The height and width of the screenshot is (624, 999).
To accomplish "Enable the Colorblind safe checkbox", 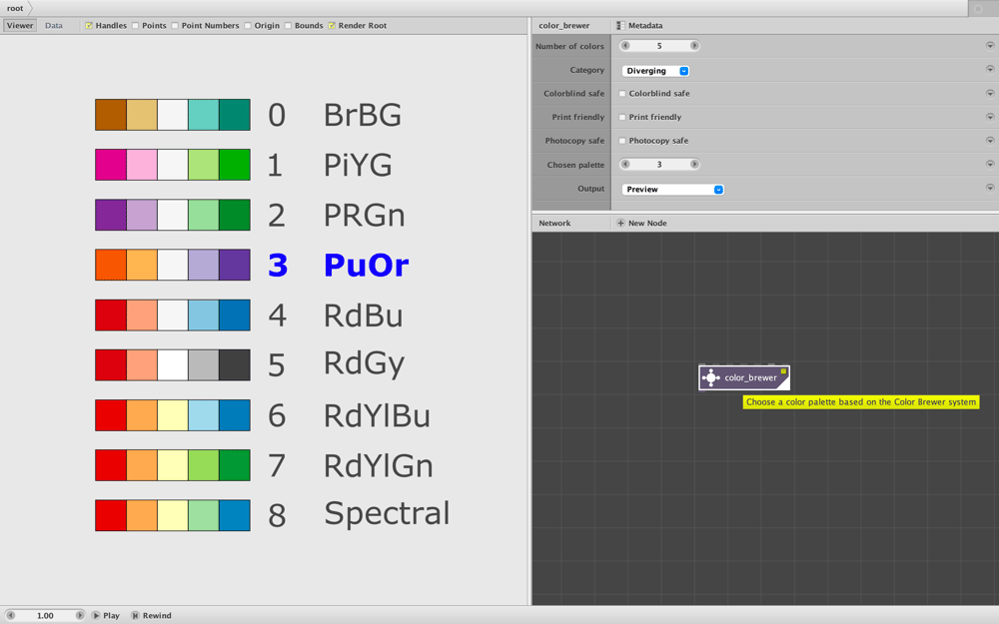I will pyautogui.click(x=622, y=94).
